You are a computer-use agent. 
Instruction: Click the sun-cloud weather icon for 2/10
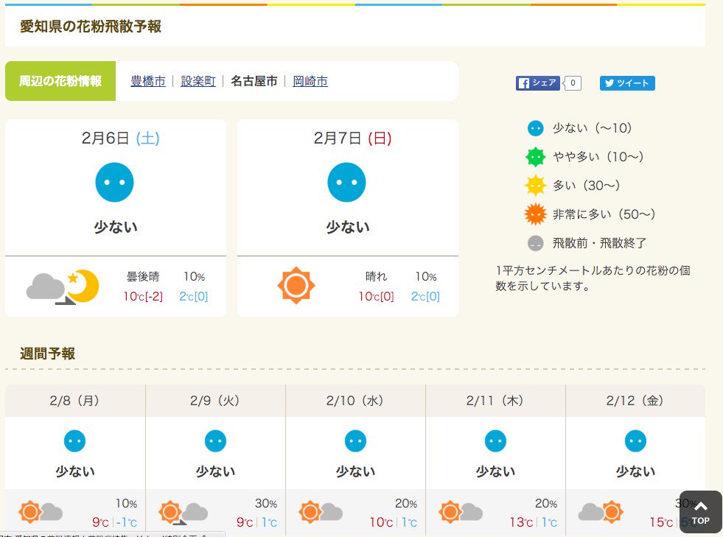click(321, 512)
